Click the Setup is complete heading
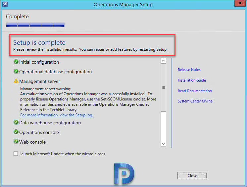The width and height of the screenshot is (247, 187). coord(39,42)
